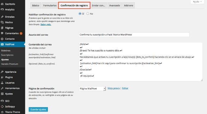Open the Ayuda help dropdown
207x114 pixels.
[x=197, y=2]
